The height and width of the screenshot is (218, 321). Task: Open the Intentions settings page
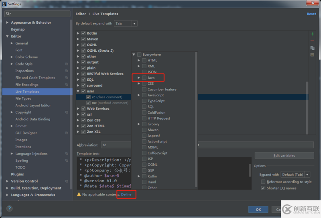click(x=23, y=147)
